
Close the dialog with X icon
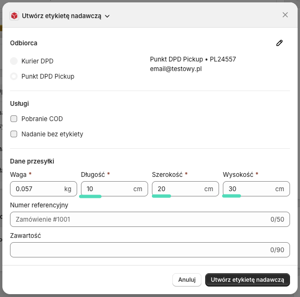point(285,15)
